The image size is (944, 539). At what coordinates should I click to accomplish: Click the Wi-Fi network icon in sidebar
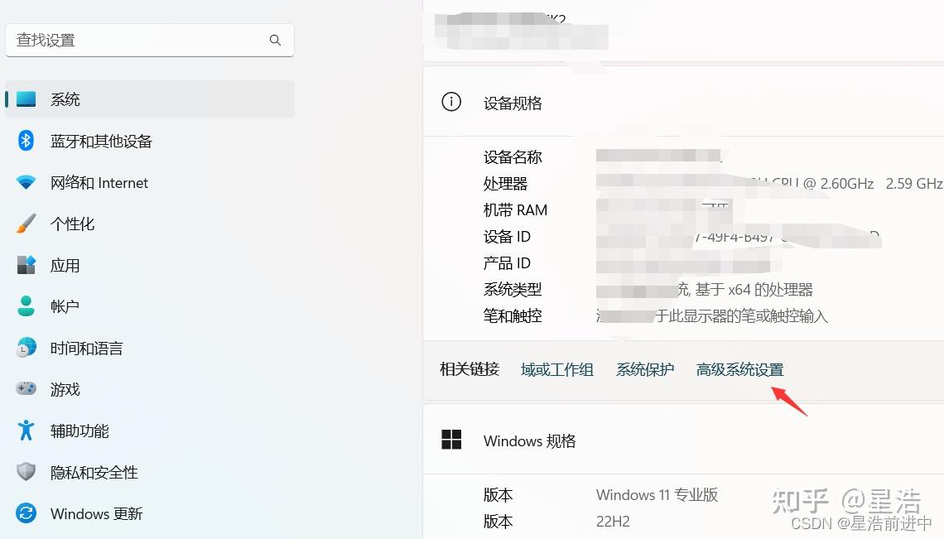(x=26, y=182)
